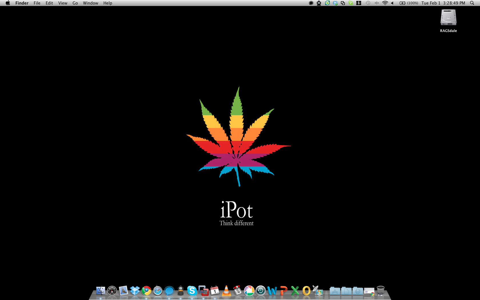The image size is (480, 300).
Task: Open the Dropbox menu bar status icon
Action: click(335, 3)
